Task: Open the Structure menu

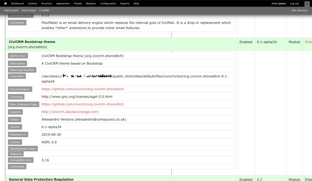Action: pyautogui.click(x=46, y=4)
